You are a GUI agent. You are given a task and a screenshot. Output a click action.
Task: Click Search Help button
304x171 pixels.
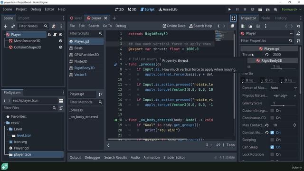coord(200,26)
